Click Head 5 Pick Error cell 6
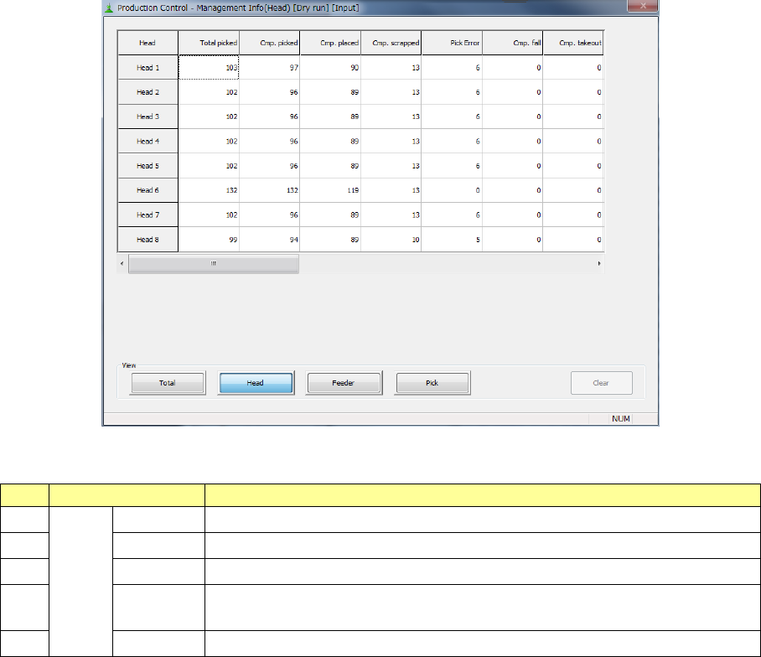The height and width of the screenshot is (657, 761). point(452,166)
